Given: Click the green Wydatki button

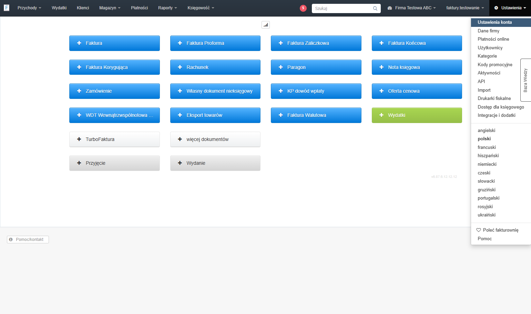Looking at the screenshot, I should (x=417, y=115).
